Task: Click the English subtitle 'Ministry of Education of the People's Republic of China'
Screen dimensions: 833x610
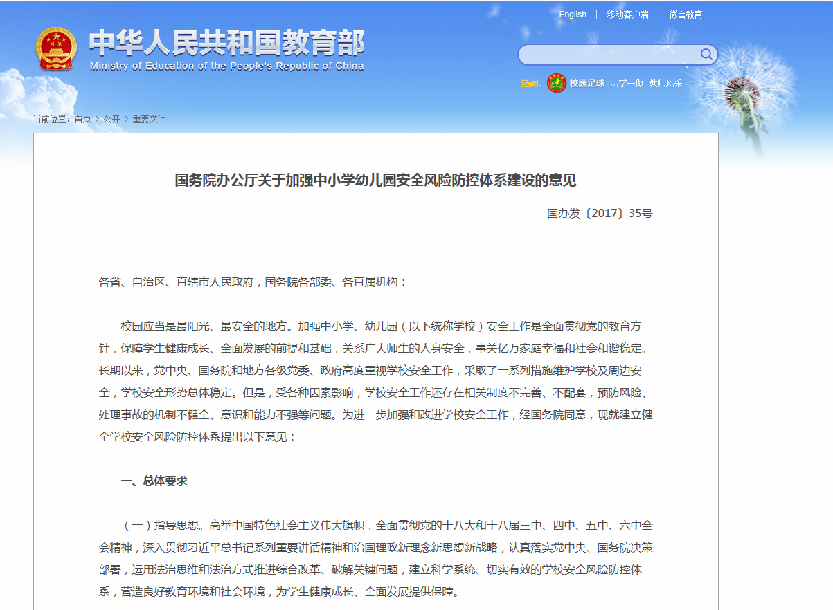Action: tap(226, 66)
